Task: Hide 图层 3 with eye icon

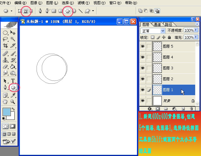Action: [142, 68]
